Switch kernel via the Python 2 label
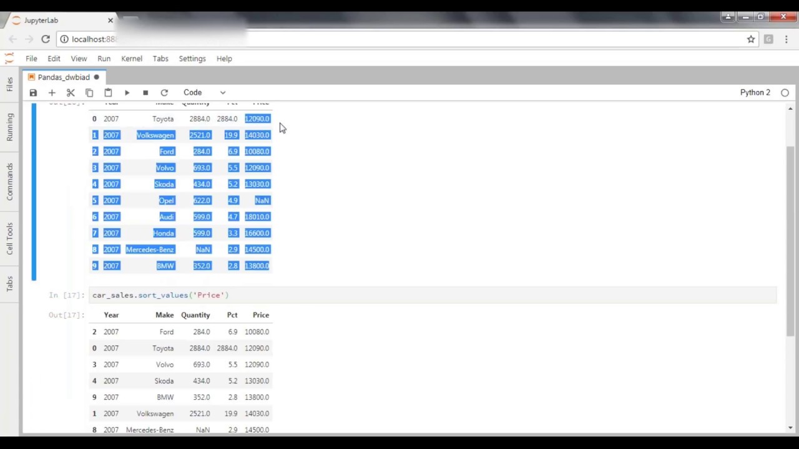 (x=755, y=92)
